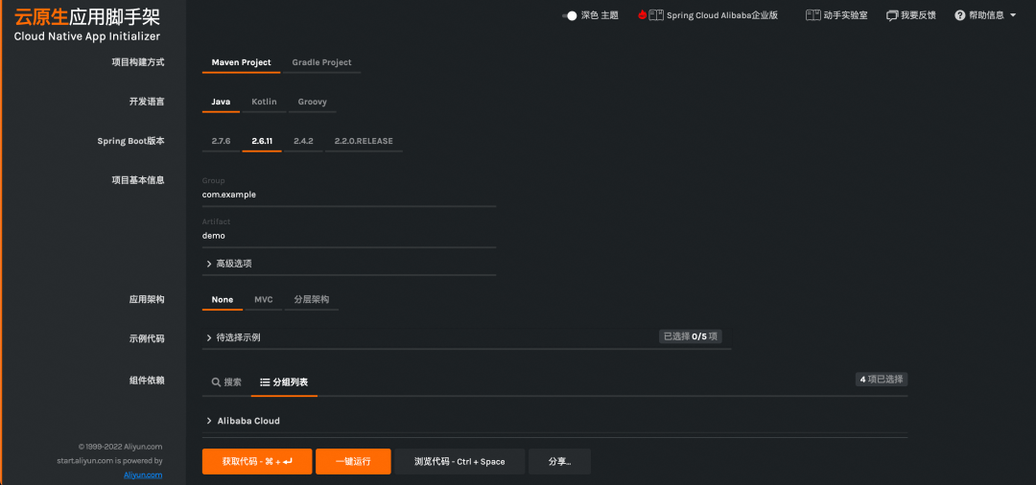Select MVC application architecture
This screenshot has height=485, width=1036.
[x=264, y=300]
